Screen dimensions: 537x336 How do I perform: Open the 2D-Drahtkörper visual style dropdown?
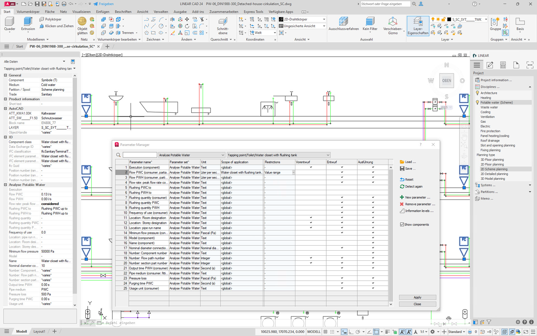pyautogui.click(x=324, y=19)
